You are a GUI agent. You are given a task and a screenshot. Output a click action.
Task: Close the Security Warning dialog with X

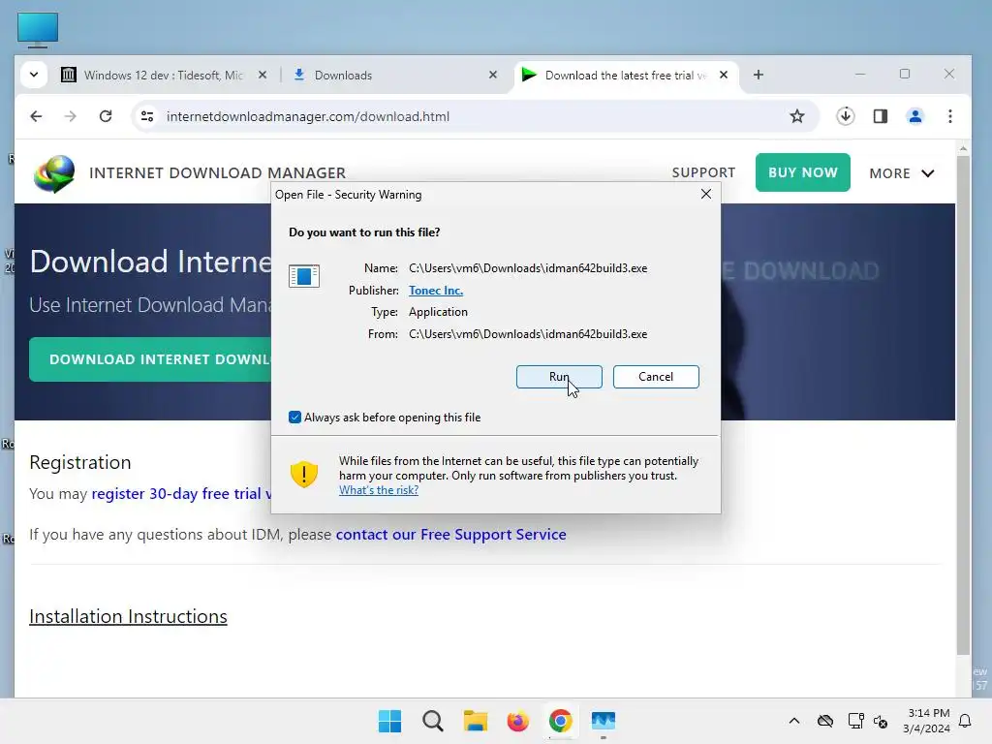[706, 194]
